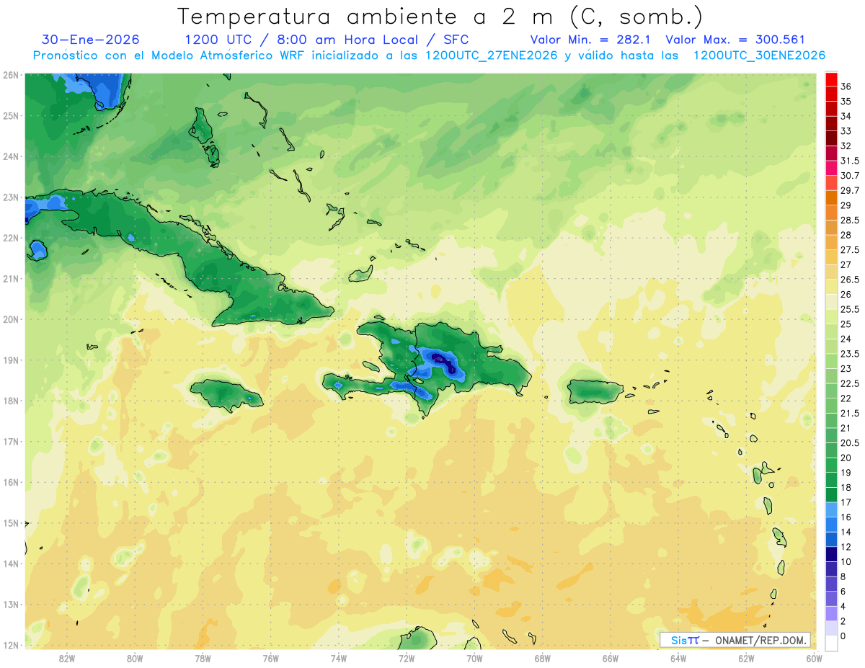This screenshot has width=865, height=668.
Task: Click the brightest red swatch atop the legend
Action: (831, 79)
